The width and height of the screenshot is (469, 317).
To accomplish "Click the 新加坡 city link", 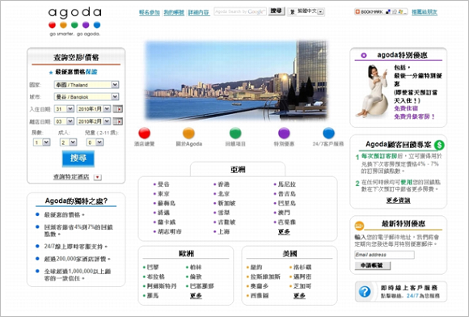I will [226, 203].
